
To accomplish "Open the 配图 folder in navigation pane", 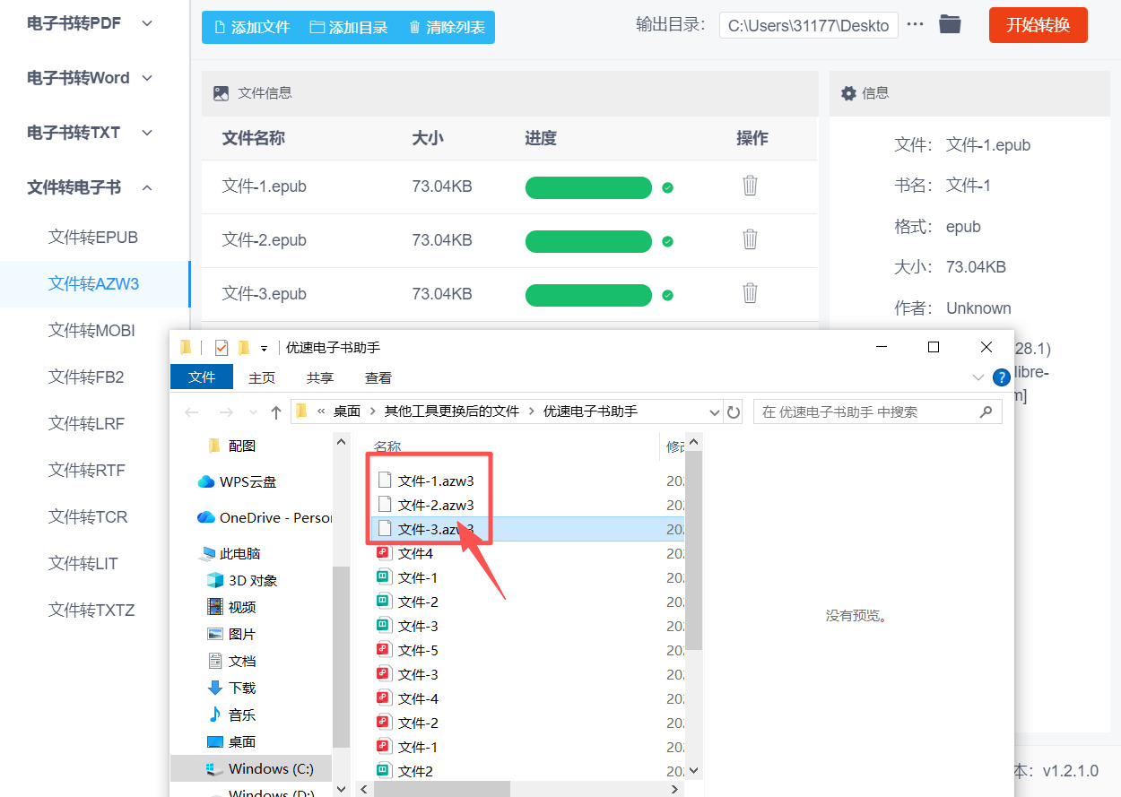I will point(231,446).
